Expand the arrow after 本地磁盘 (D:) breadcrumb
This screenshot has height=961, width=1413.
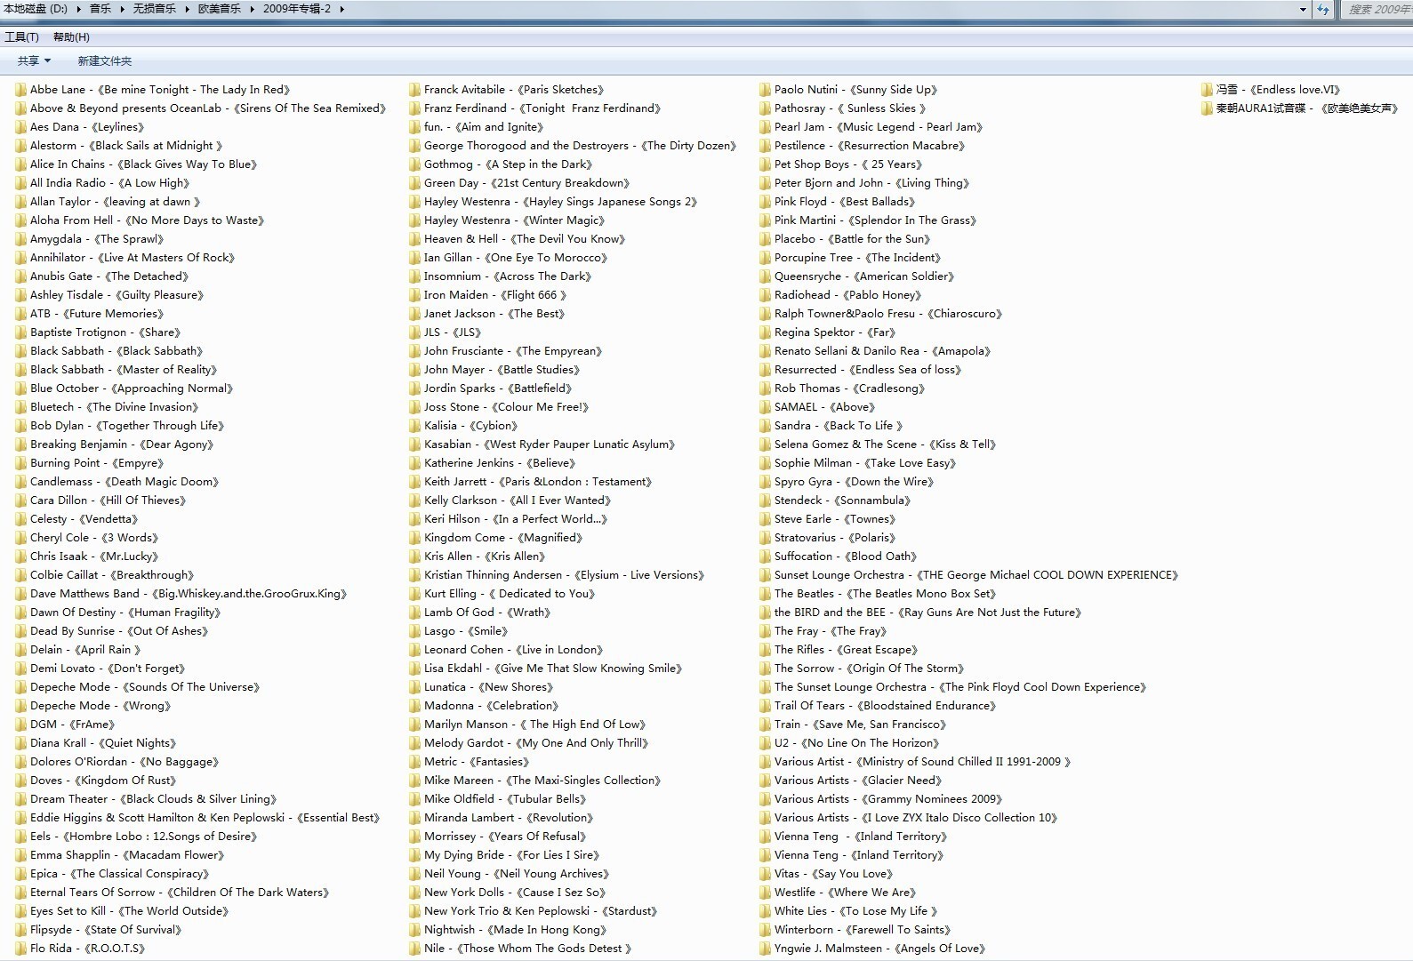click(x=77, y=9)
